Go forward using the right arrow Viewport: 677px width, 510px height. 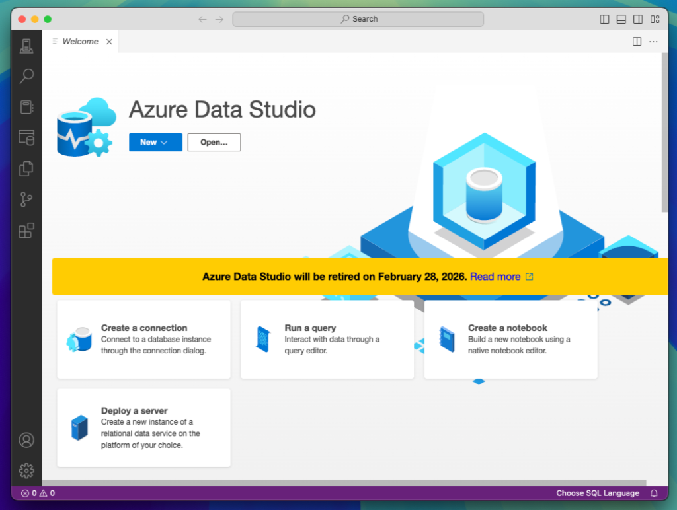pyautogui.click(x=219, y=19)
